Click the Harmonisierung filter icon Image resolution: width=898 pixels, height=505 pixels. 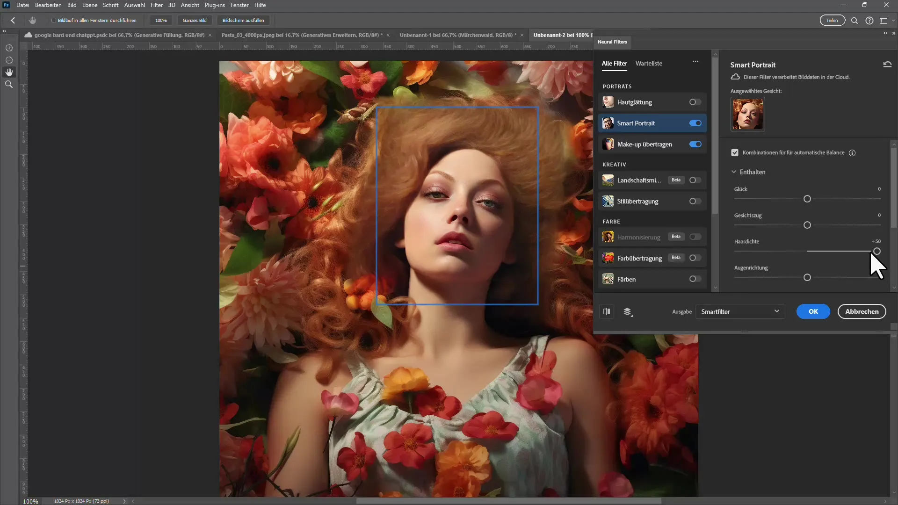[608, 237]
